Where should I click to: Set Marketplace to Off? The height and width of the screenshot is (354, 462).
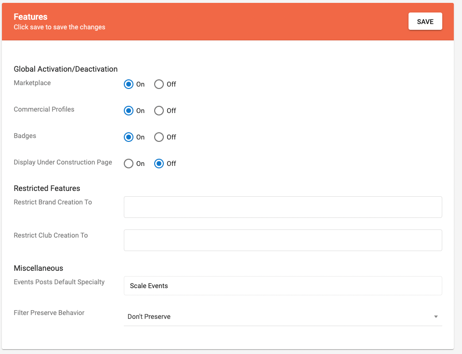[159, 84]
